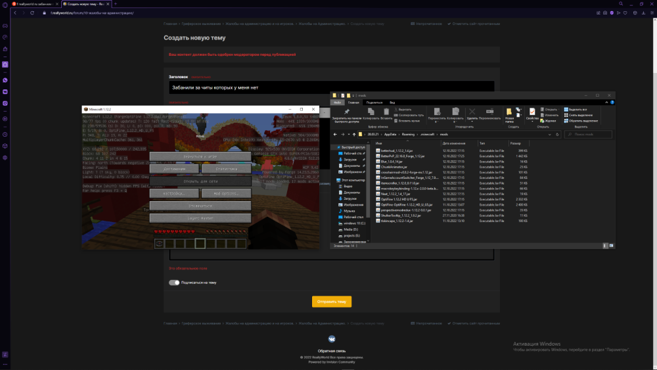Switch Explorer to large-icons view in status bar
The width and height of the screenshot is (657, 370).
pyautogui.click(x=611, y=246)
